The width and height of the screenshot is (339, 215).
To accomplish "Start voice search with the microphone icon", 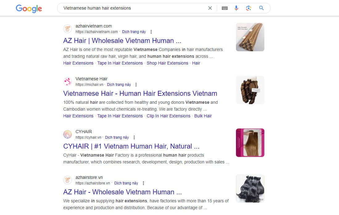I will [x=236, y=8].
